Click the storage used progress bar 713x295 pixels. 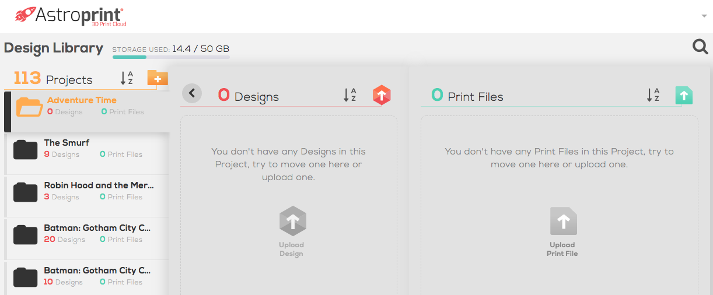pyautogui.click(x=171, y=57)
